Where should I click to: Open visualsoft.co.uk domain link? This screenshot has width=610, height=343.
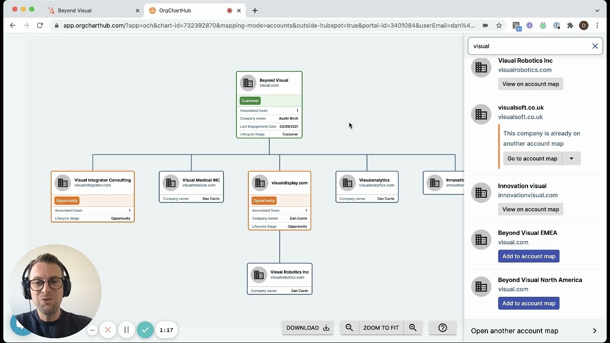point(520,117)
